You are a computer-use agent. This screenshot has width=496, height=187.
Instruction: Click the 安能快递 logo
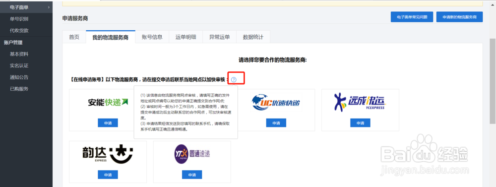coord(108,102)
